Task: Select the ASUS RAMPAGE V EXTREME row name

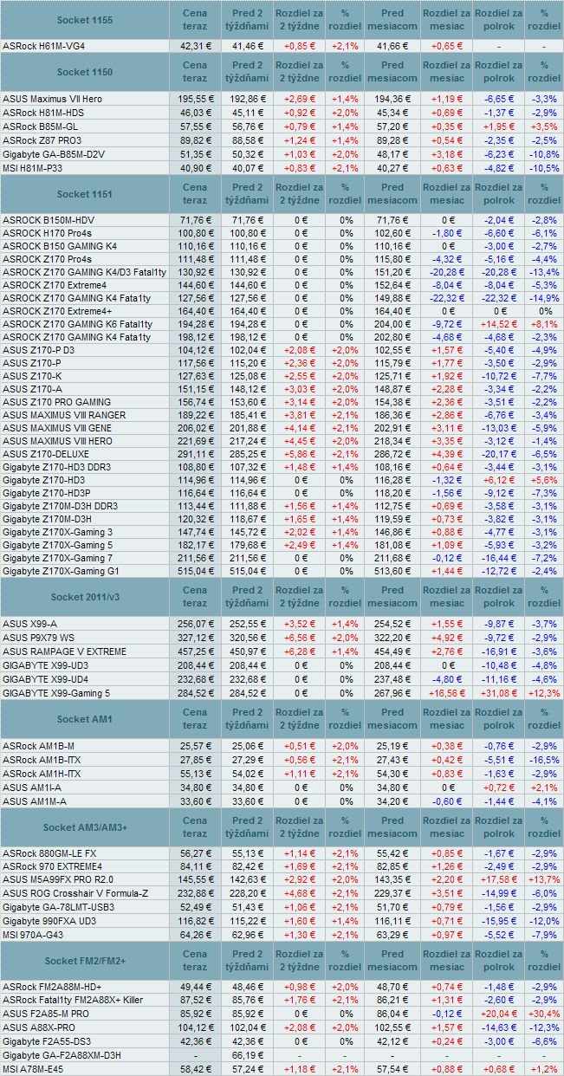Action: pyautogui.click(x=64, y=651)
